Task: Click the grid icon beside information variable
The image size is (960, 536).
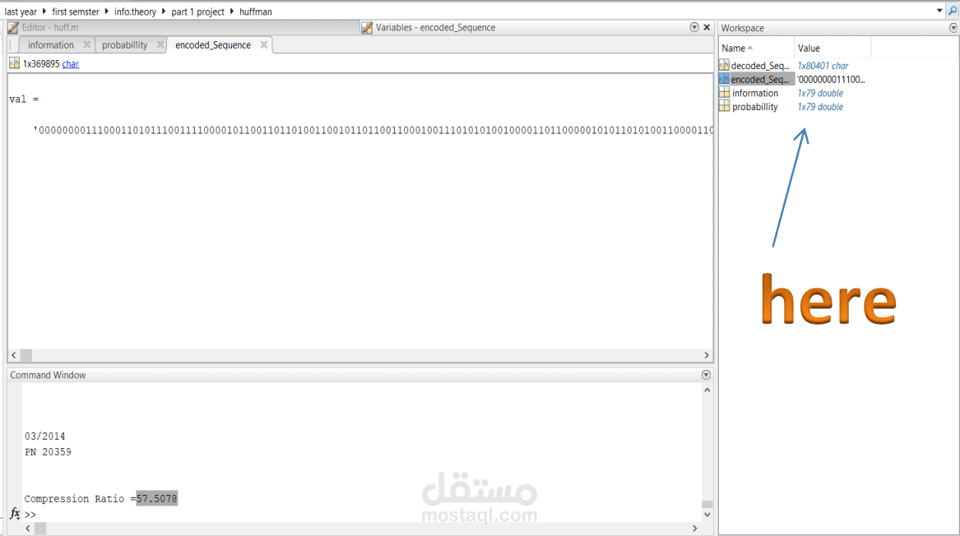Action: point(724,92)
